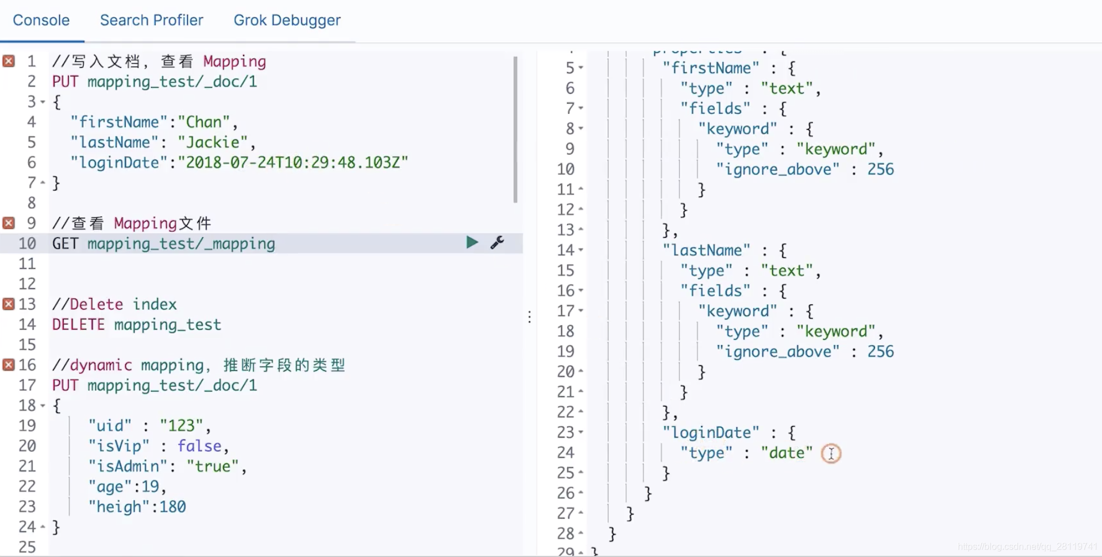
Task: Switch to the Search Profiler tab
Action: coord(151,20)
